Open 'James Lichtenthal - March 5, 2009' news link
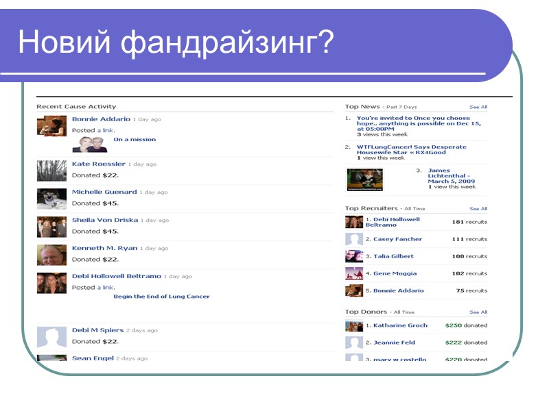549x411 pixels. click(452, 176)
